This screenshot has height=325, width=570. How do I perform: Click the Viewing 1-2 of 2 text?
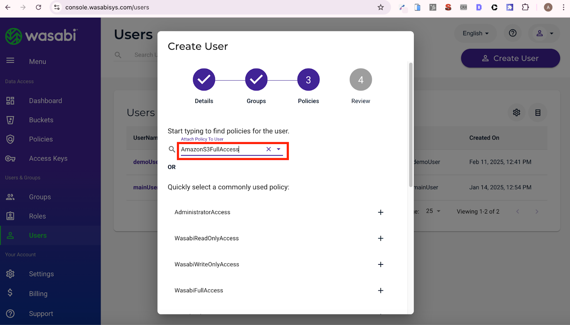(478, 212)
